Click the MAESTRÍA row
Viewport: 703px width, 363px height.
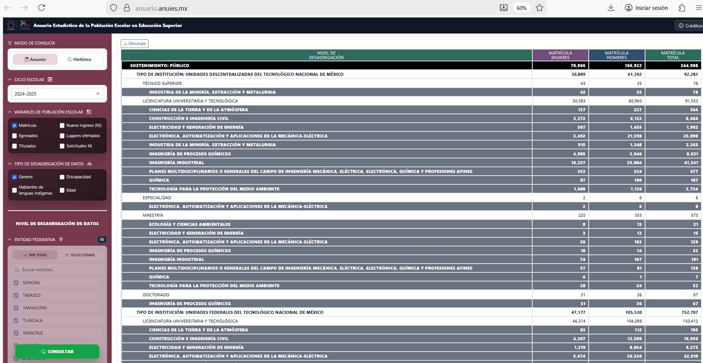[410, 215]
